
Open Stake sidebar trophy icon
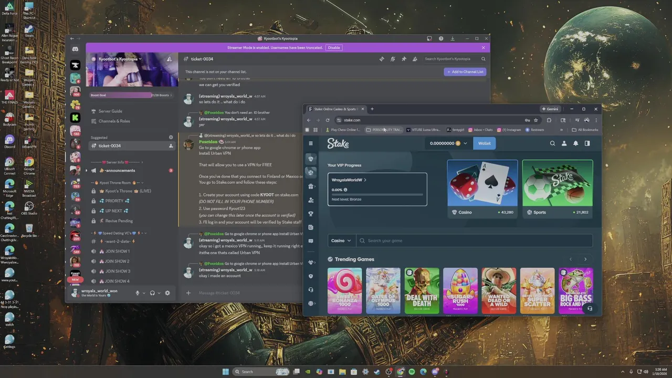pyautogui.click(x=311, y=214)
